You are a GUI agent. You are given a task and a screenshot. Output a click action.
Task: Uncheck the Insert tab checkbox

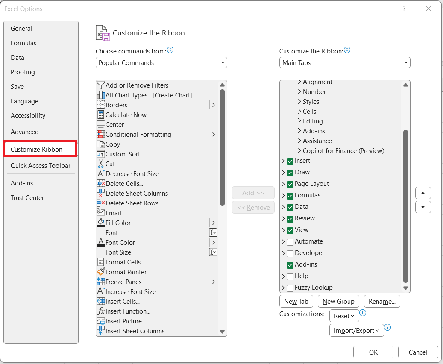(290, 161)
